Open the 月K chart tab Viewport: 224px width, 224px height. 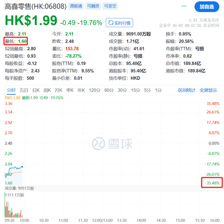tap(59, 90)
